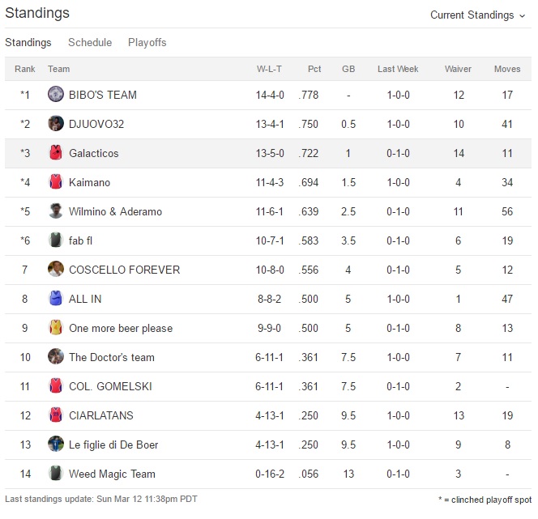Click BIBO'S TEAM avatar icon
538x519 pixels.
tap(55, 95)
